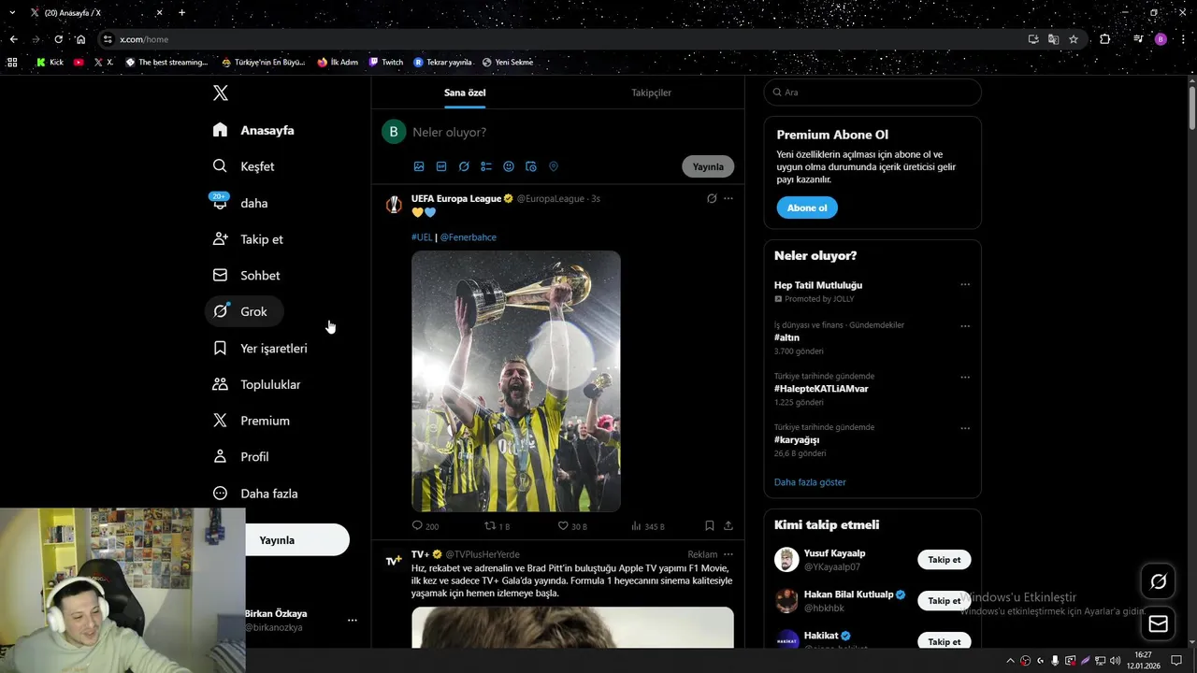Add poll to post

click(x=486, y=166)
